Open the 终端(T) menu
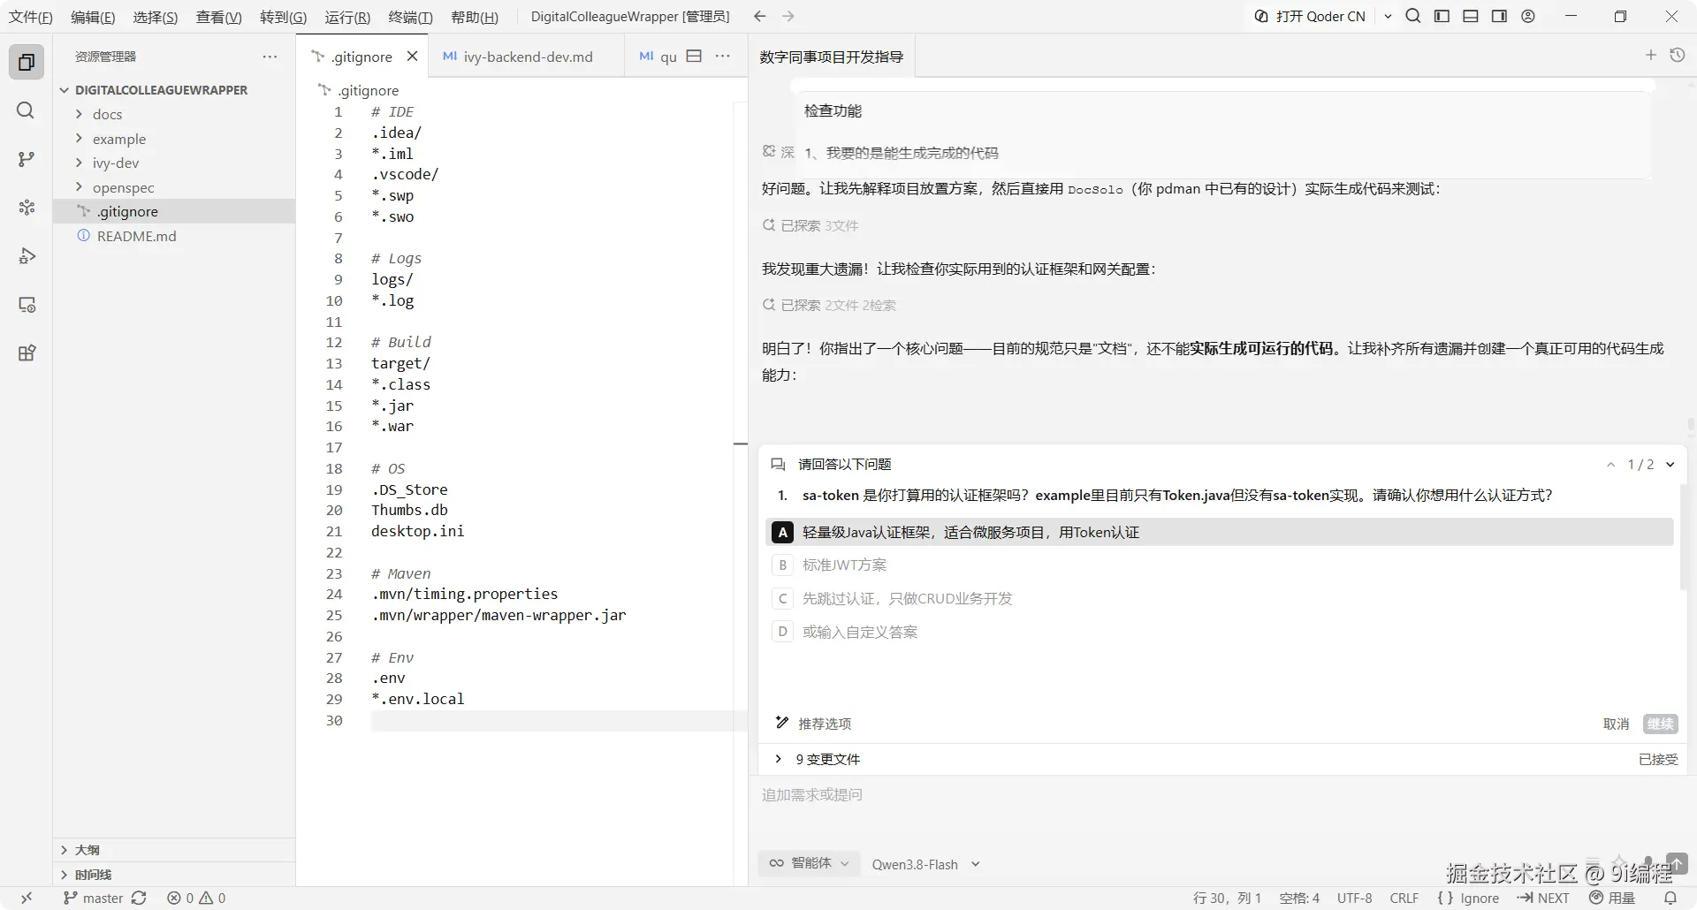Image resolution: width=1697 pixels, height=910 pixels. (410, 17)
